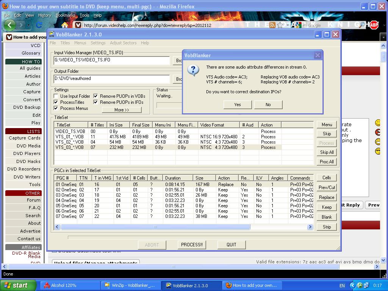Click the top smiley emoticon in forum page
This screenshot has height=291, width=388.
tap(378, 123)
